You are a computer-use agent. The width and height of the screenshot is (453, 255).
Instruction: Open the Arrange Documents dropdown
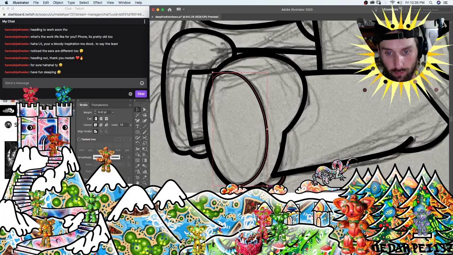point(180,10)
